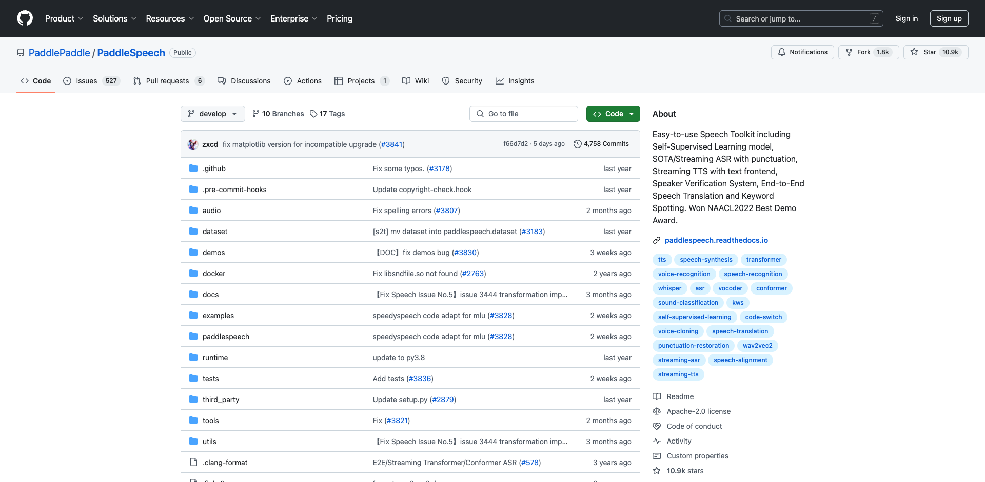Open the Activity link in sidebar
This screenshot has height=482, width=985.
click(679, 441)
